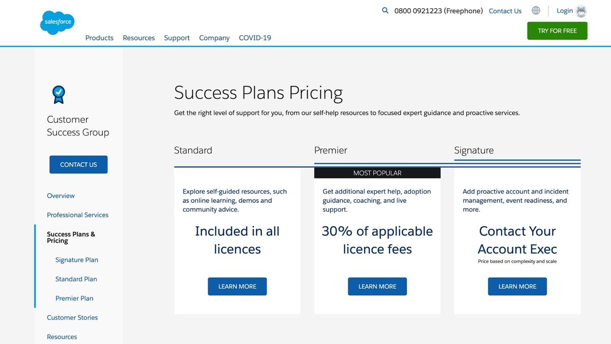Open the globe language selector

(536, 10)
